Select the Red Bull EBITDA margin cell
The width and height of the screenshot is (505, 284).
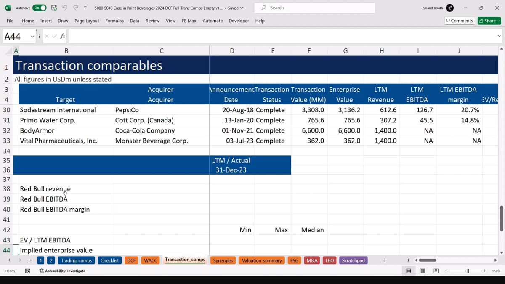point(66,209)
